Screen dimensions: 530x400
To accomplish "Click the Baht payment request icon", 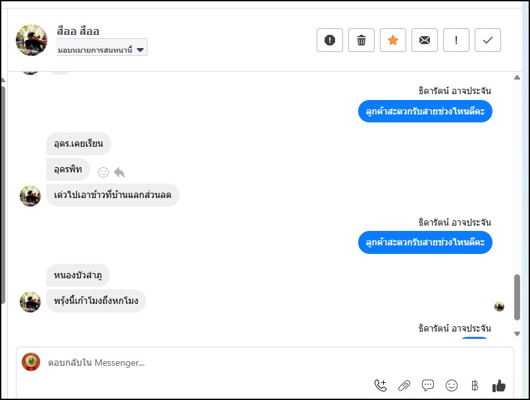I will coord(475,386).
